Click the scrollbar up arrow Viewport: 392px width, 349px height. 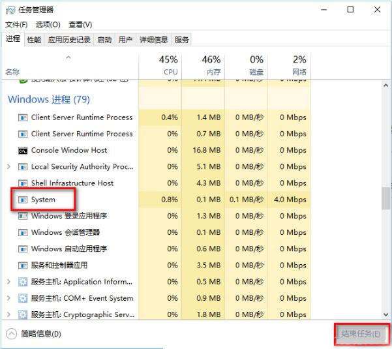(x=386, y=85)
